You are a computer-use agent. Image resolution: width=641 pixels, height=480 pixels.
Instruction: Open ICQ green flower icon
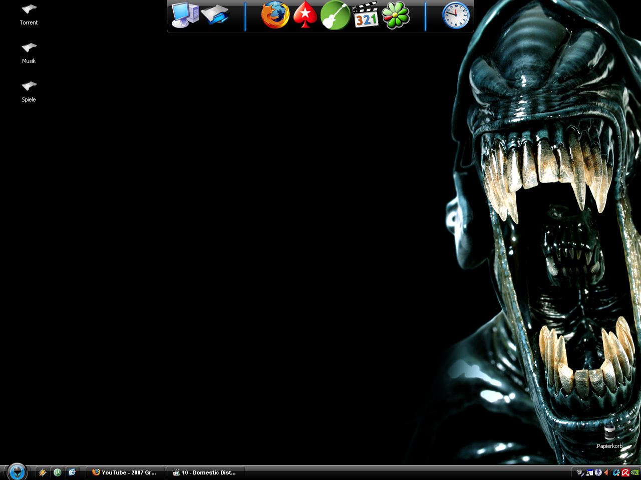coord(396,15)
